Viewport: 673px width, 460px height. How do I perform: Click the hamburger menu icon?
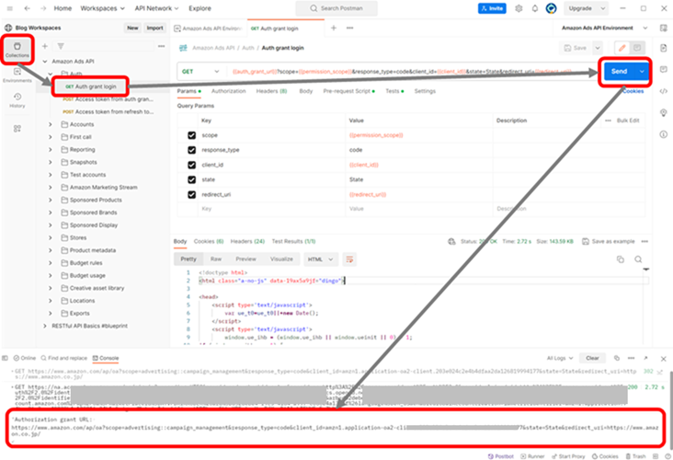(x=10, y=8)
